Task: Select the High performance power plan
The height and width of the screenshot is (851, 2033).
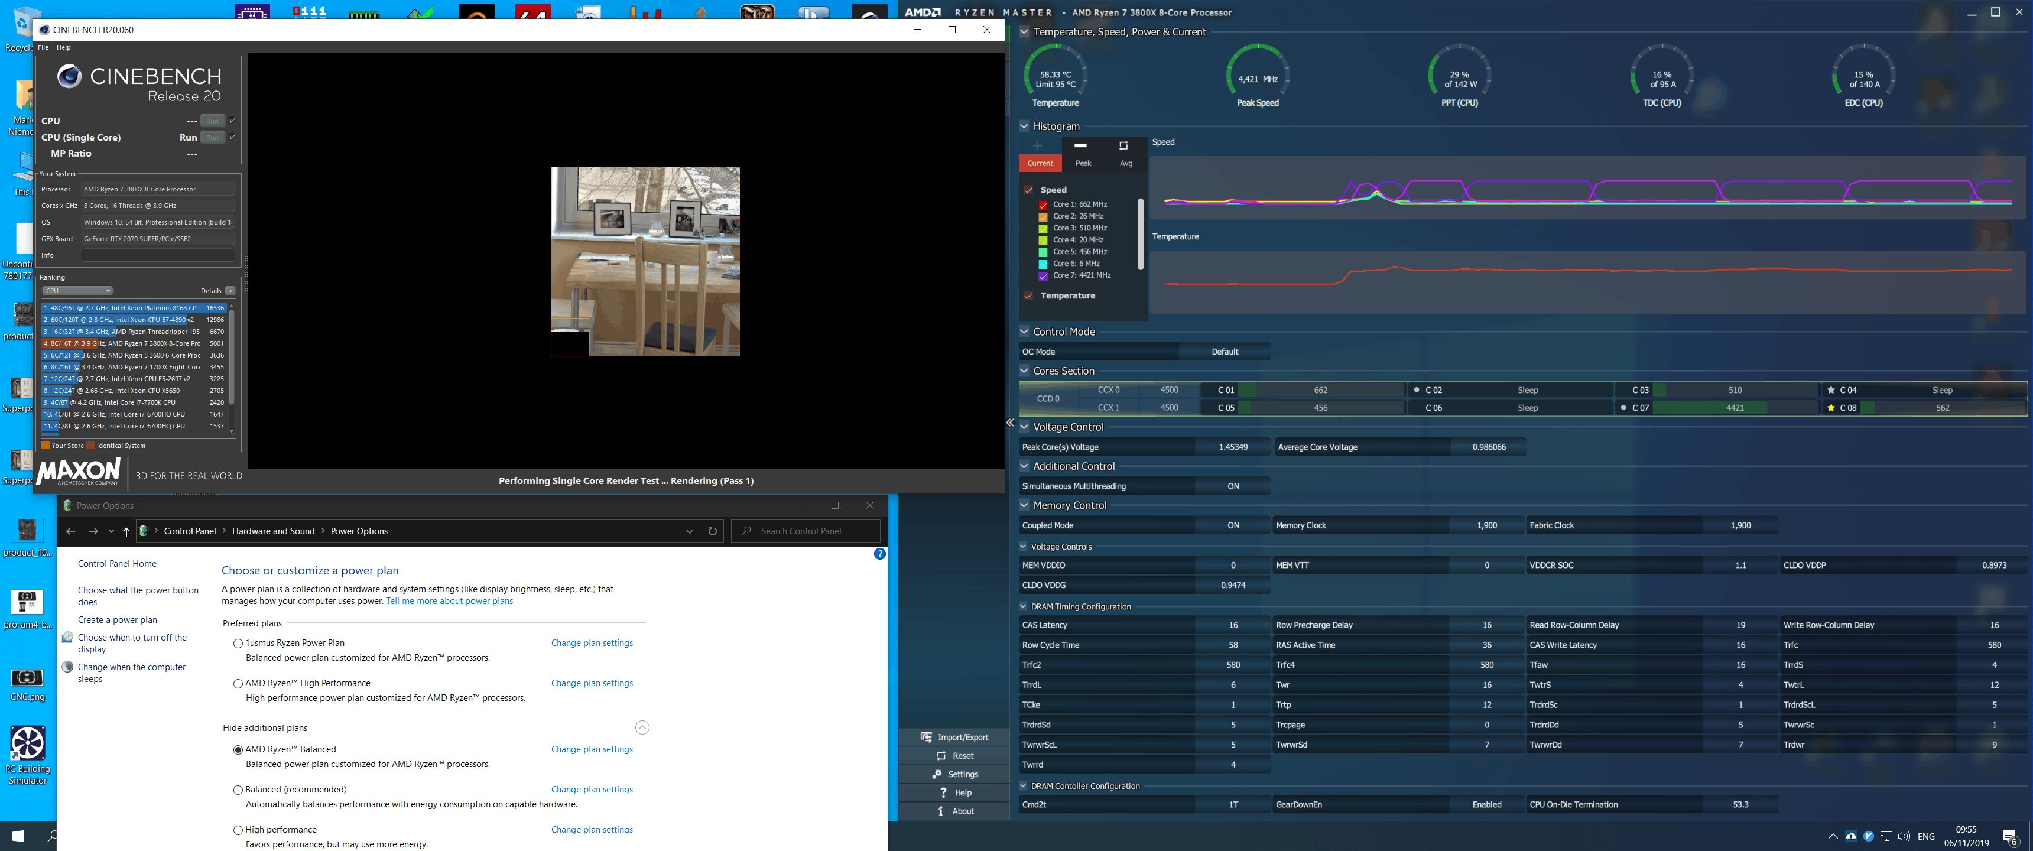Action: (x=238, y=830)
